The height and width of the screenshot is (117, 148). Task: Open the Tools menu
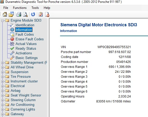pyautogui.click(x=35, y=8)
